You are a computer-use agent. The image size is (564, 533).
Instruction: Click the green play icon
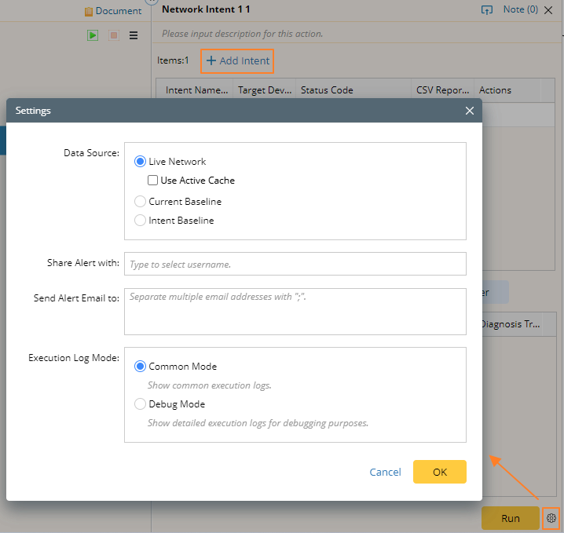tap(93, 35)
